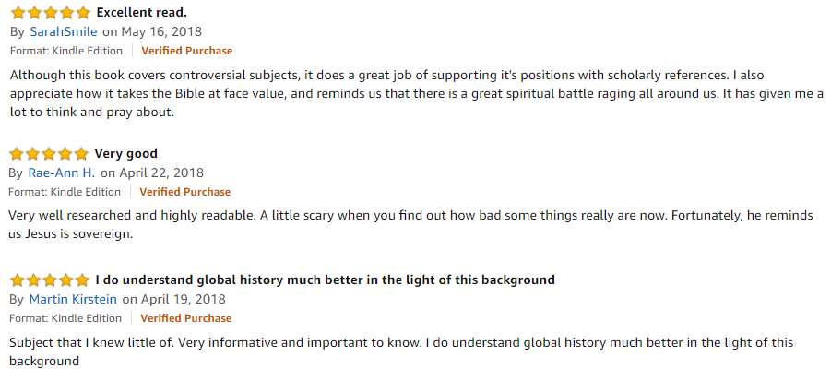
Task: Click the five-star rating on the Excellent read review
Action: pos(51,12)
